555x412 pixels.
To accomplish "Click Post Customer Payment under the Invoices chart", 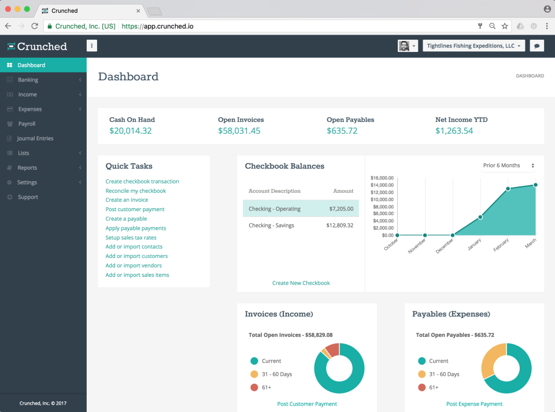I will click(x=306, y=404).
